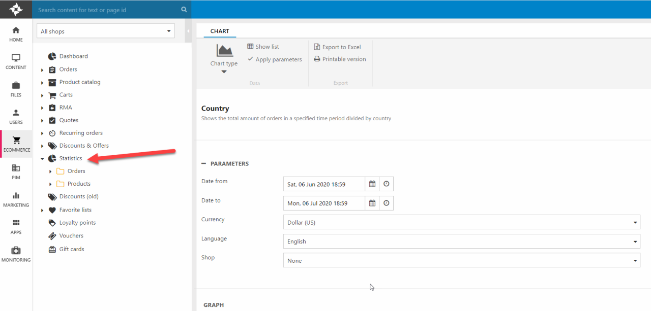
Task: Expand the Currency dropdown
Action: point(461,222)
